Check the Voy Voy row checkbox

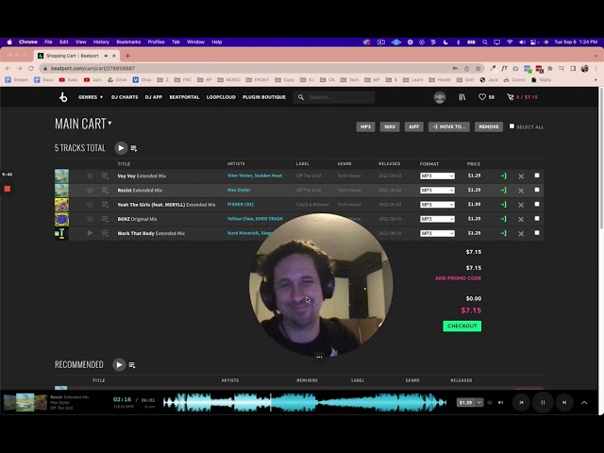pyautogui.click(x=537, y=176)
